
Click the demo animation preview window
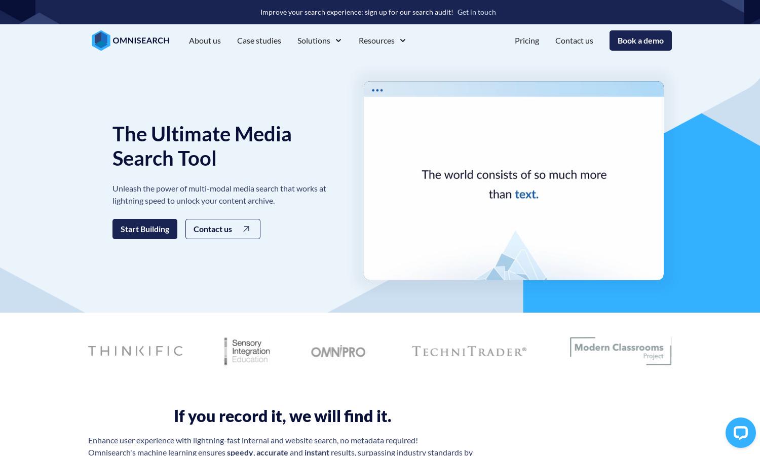[x=514, y=180]
